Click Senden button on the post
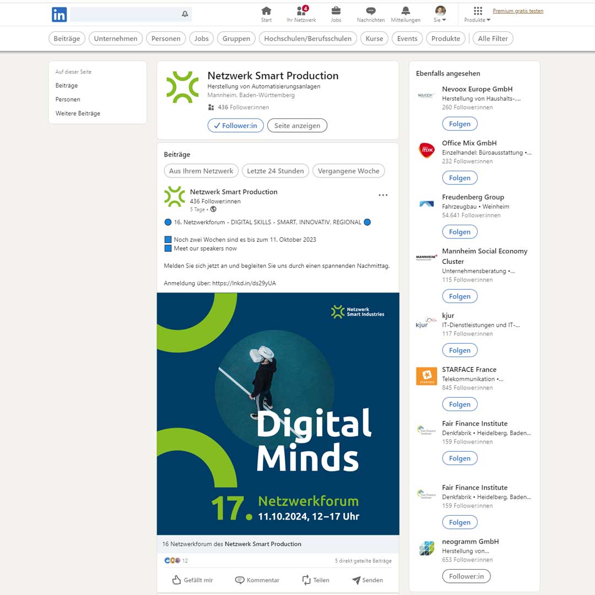 367,580
